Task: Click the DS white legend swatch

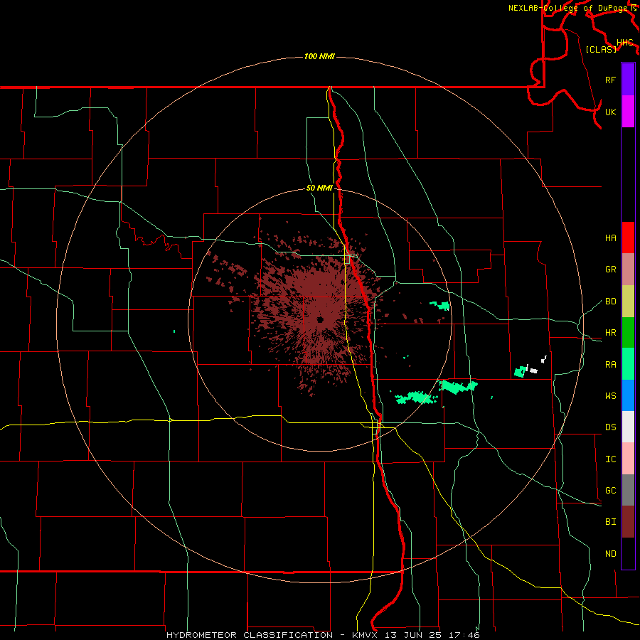Action: [x=628, y=427]
